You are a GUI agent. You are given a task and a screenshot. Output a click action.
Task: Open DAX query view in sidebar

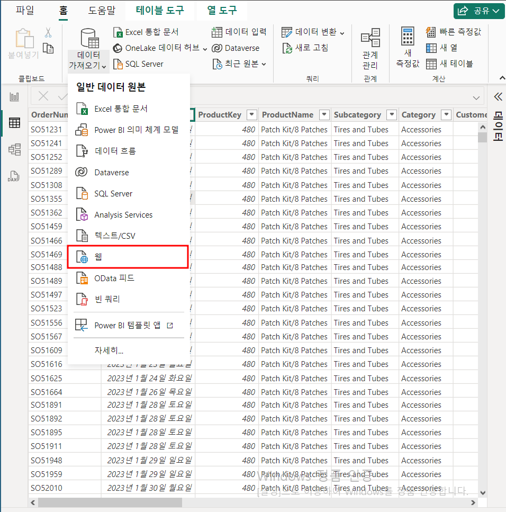[14, 176]
